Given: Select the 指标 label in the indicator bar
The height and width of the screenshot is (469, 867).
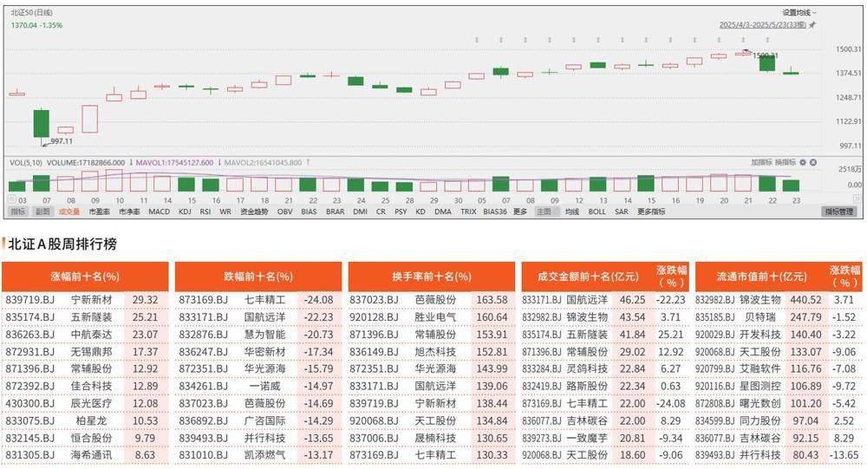Looking at the screenshot, I should click(x=18, y=212).
